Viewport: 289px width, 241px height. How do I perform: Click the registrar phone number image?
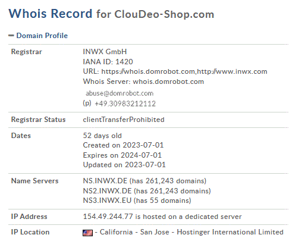[125, 104]
